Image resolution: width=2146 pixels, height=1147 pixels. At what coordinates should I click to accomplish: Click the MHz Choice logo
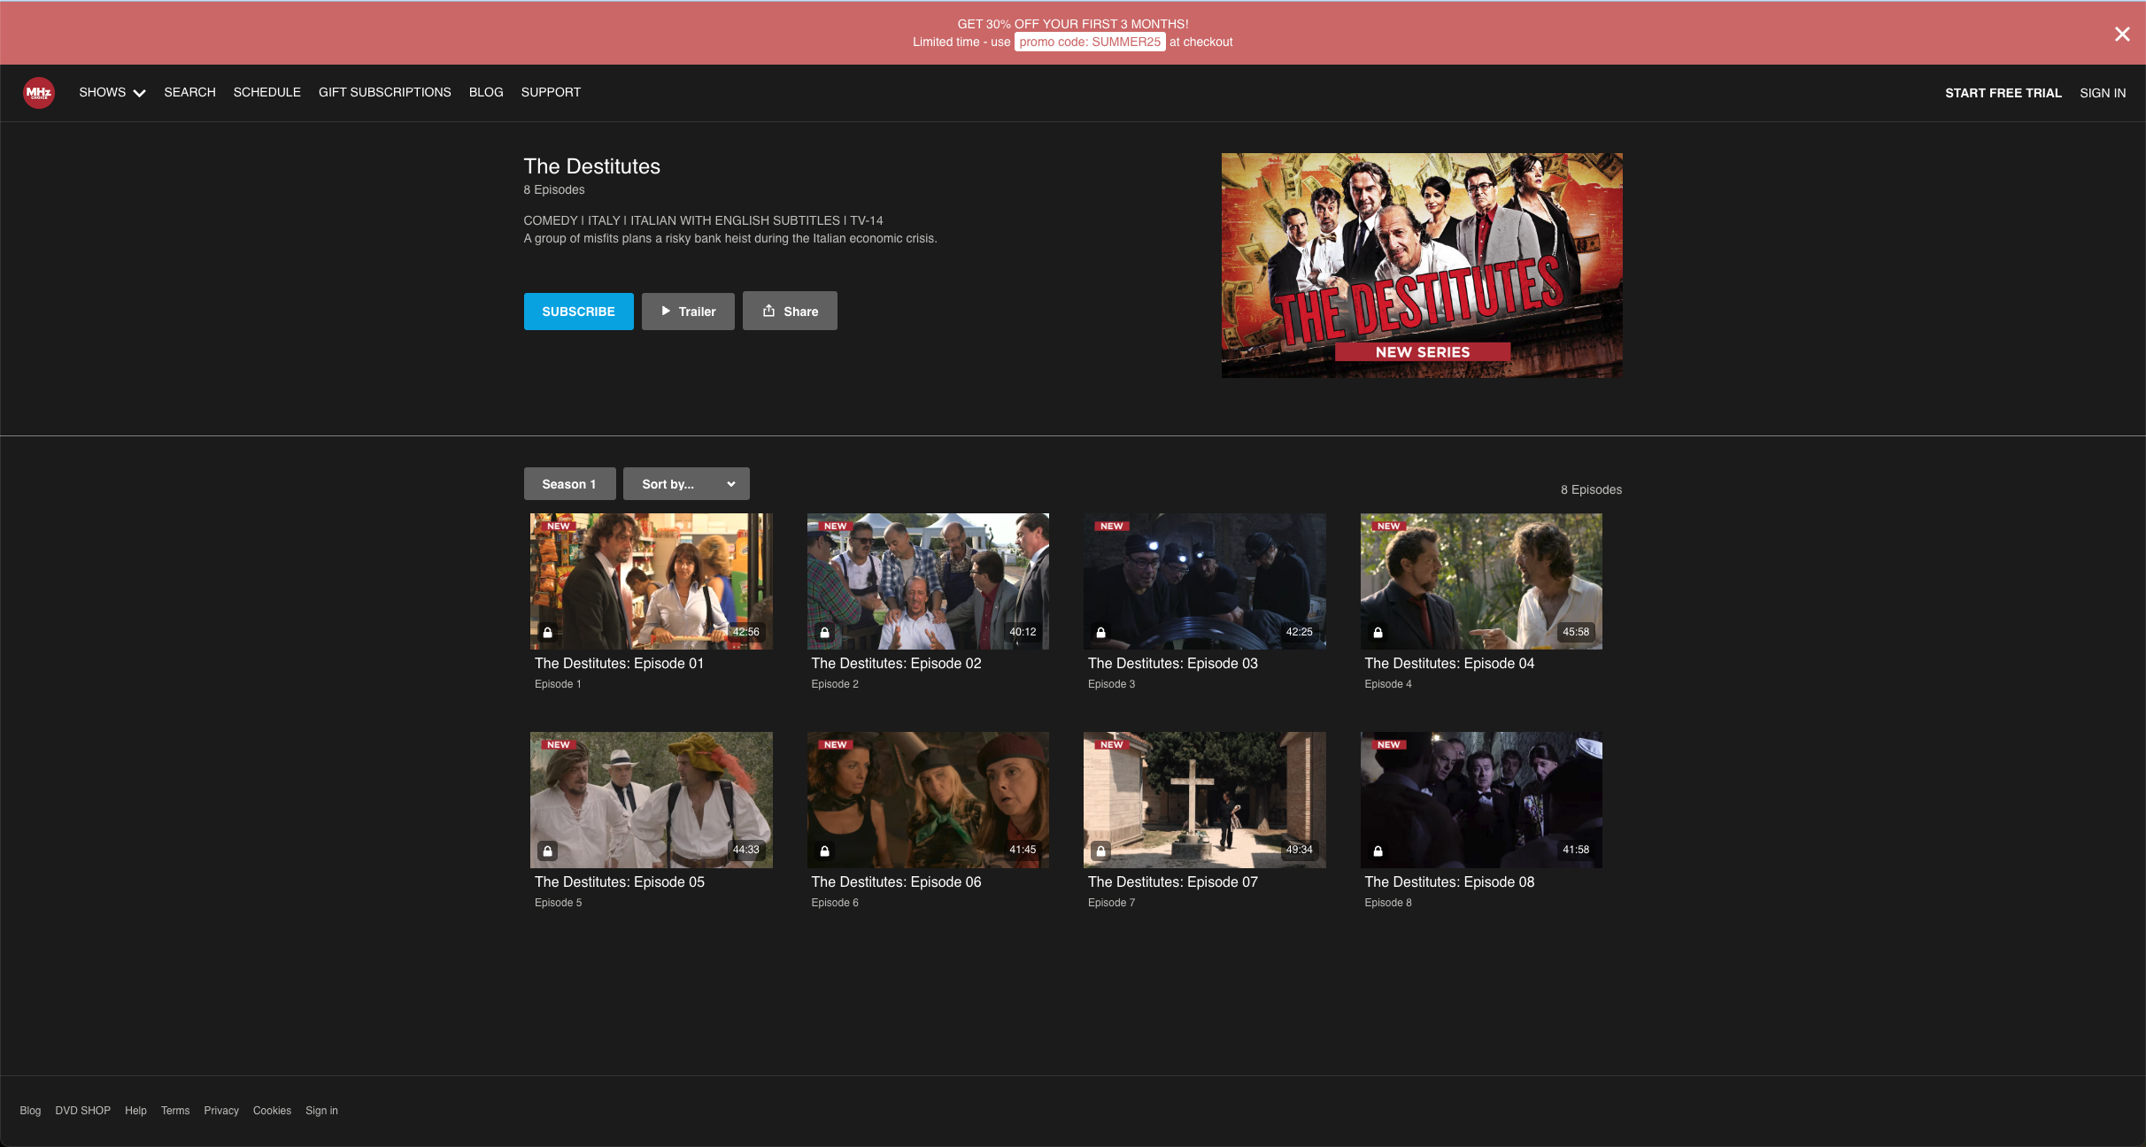point(39,93)
